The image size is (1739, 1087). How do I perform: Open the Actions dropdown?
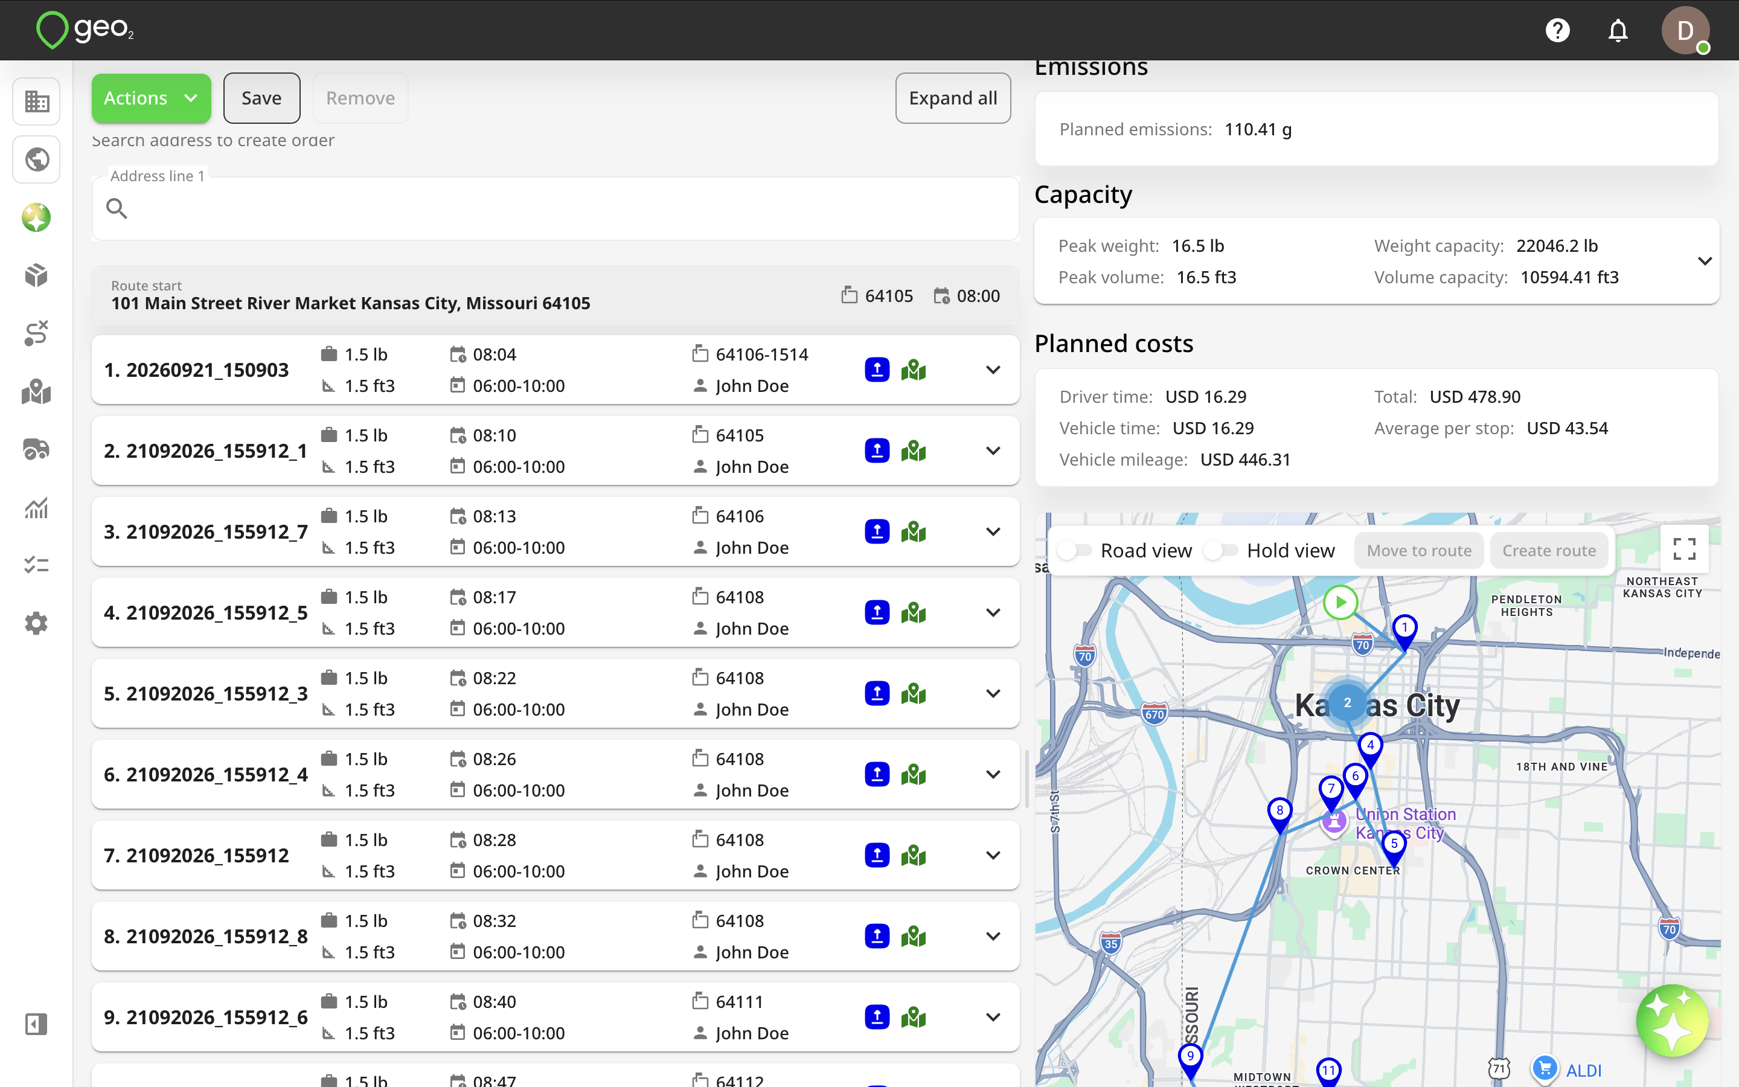tap(151, 98)
